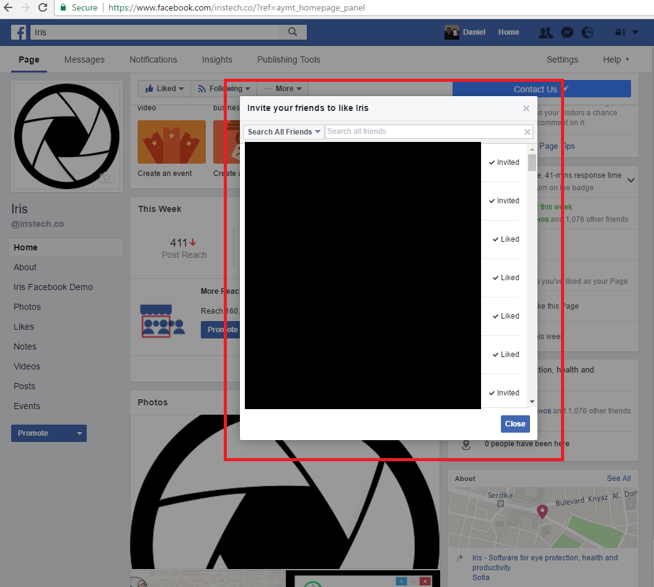Image resolution: width=654 pixels, height=587 pixels.
Task: Open the Settings tab
Action: [562, 60]
